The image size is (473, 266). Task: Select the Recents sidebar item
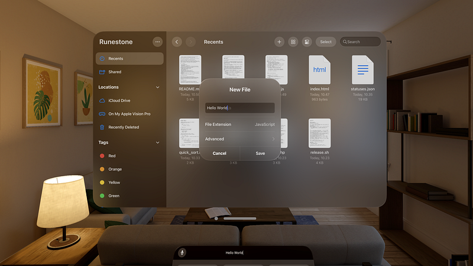pyautogui.click(x=129, y=59)
